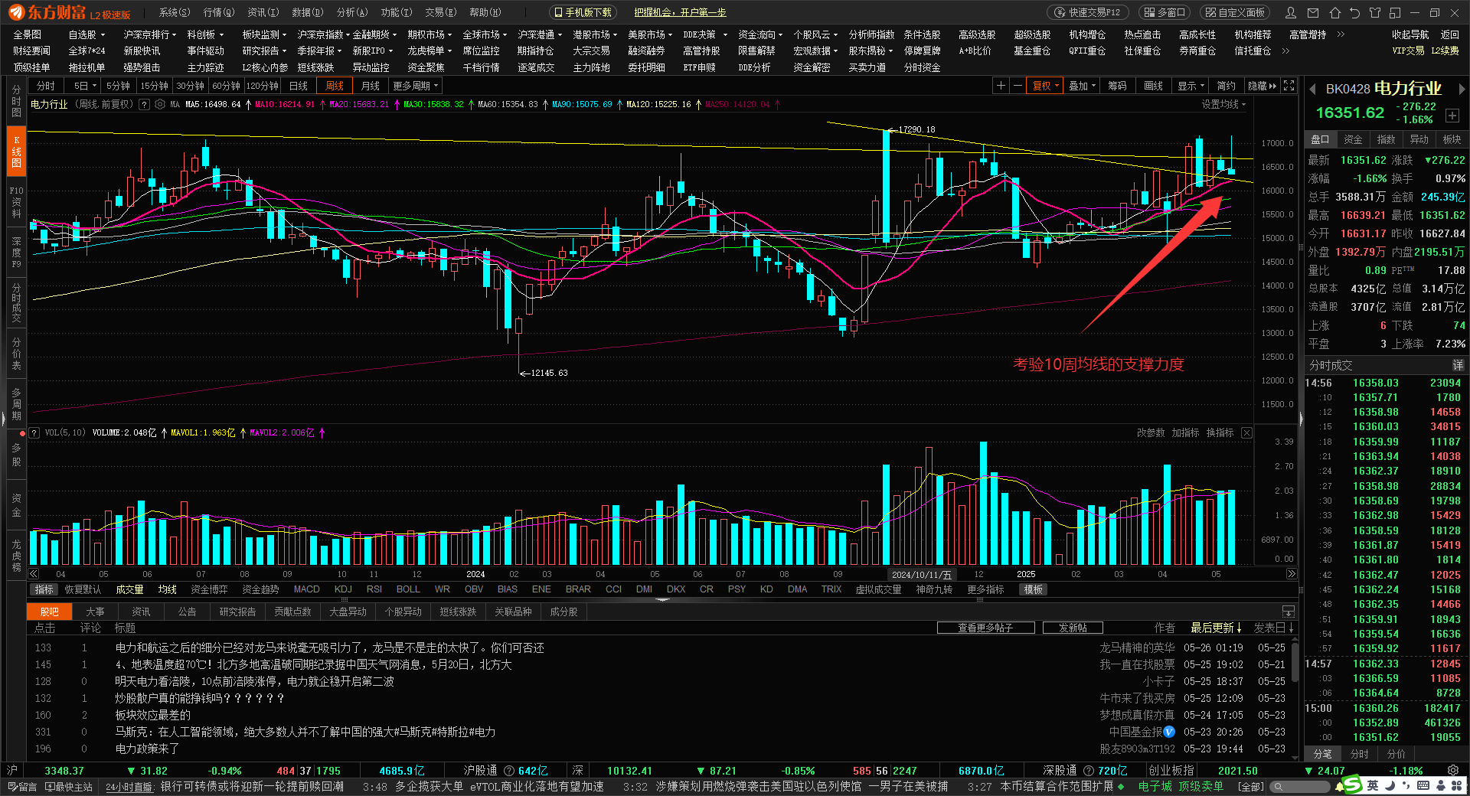Open 系统(S) menu

[174, 12]
